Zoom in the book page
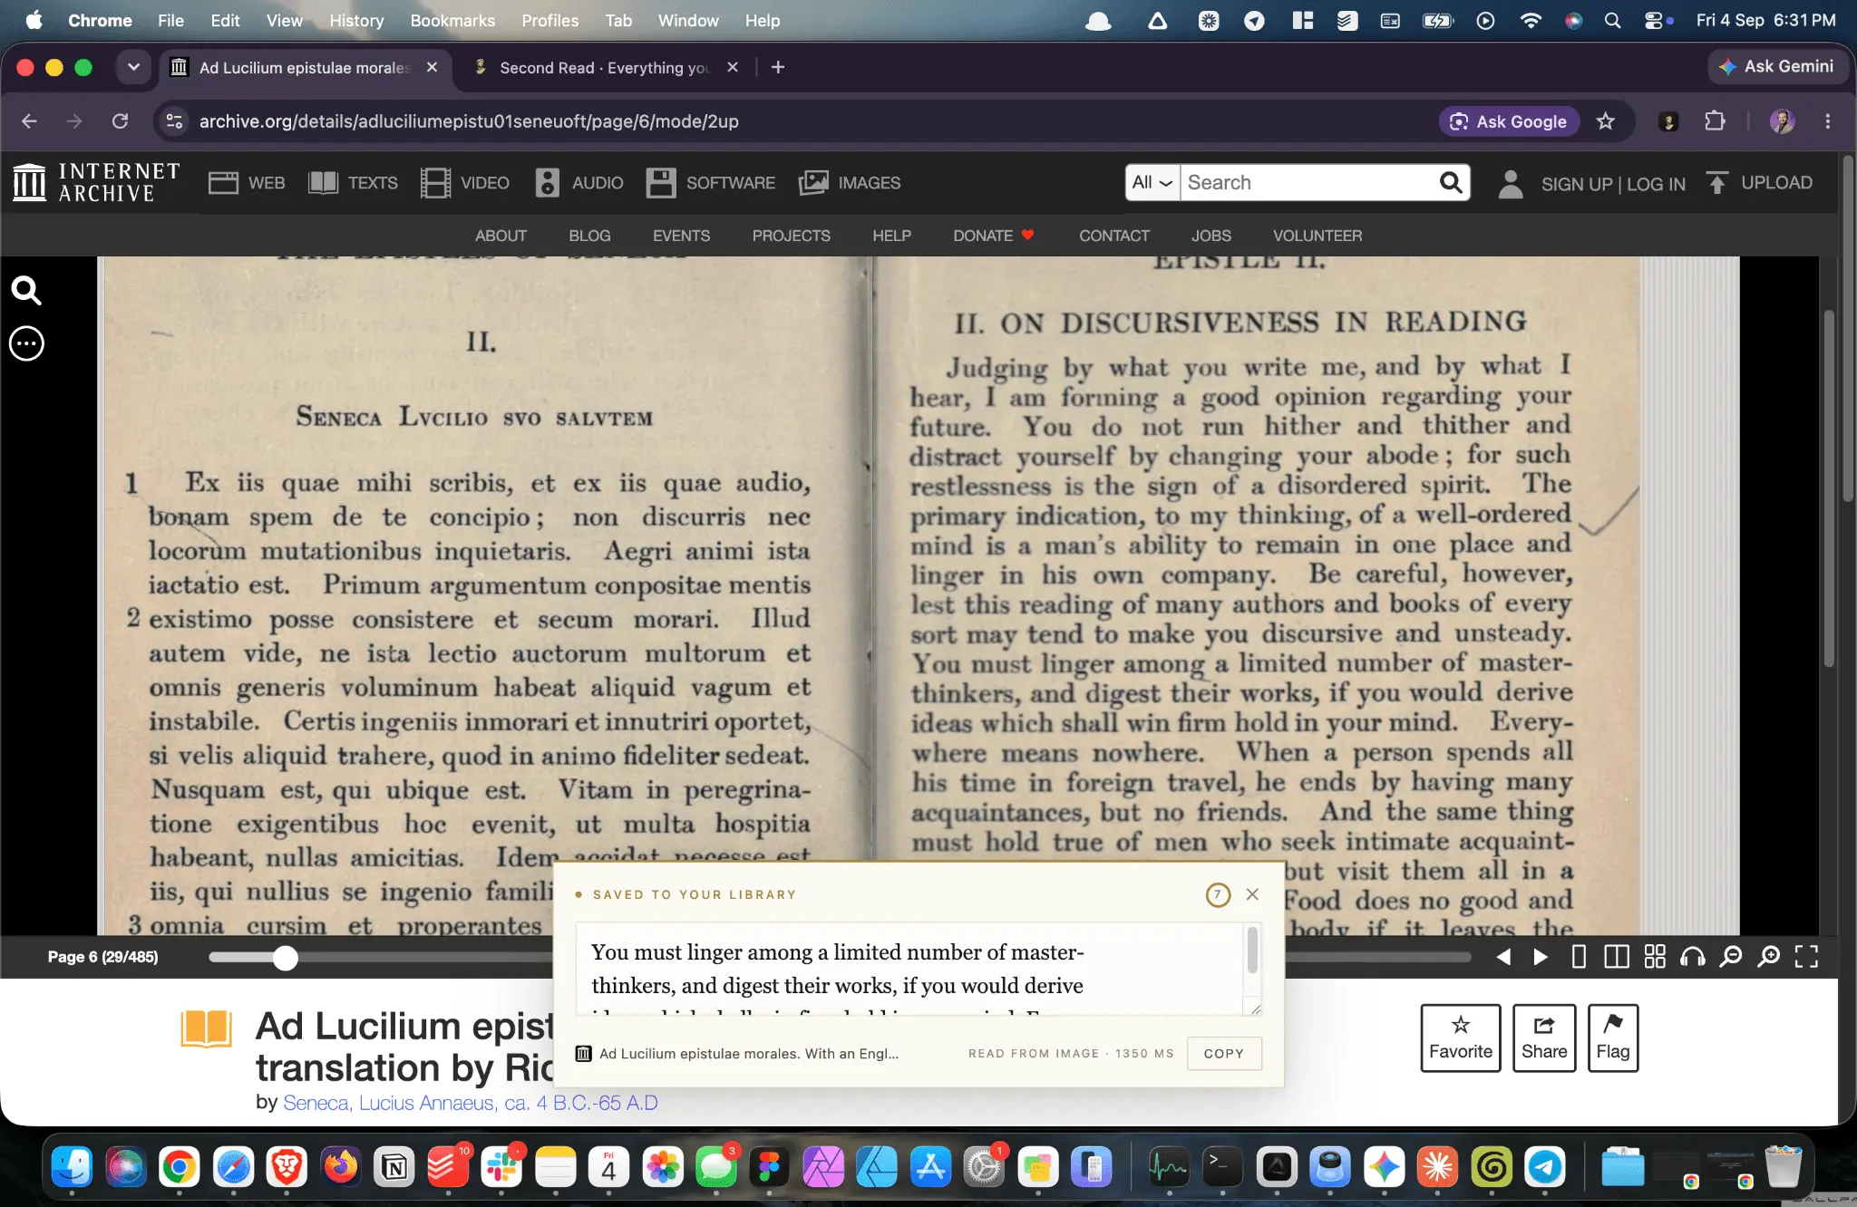The image size is (1857, 1207). click(x=1769, y=957)
